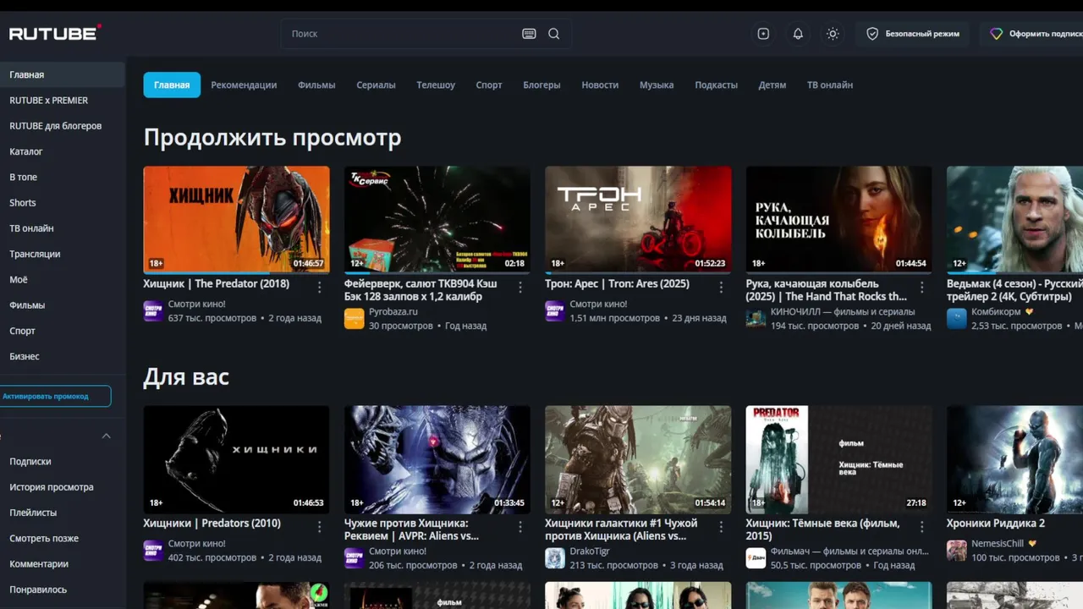This screenshot has height=609, width=1083.
Task: Click Смотри кино avatar under Хищники 2010
Action: 153,551
